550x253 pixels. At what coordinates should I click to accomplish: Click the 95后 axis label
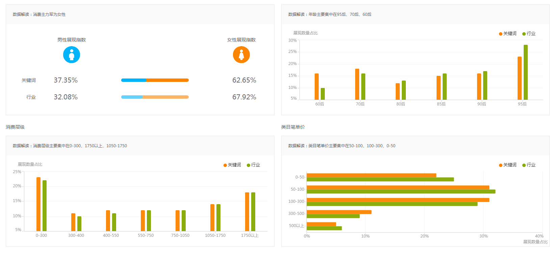pos(522,104)
